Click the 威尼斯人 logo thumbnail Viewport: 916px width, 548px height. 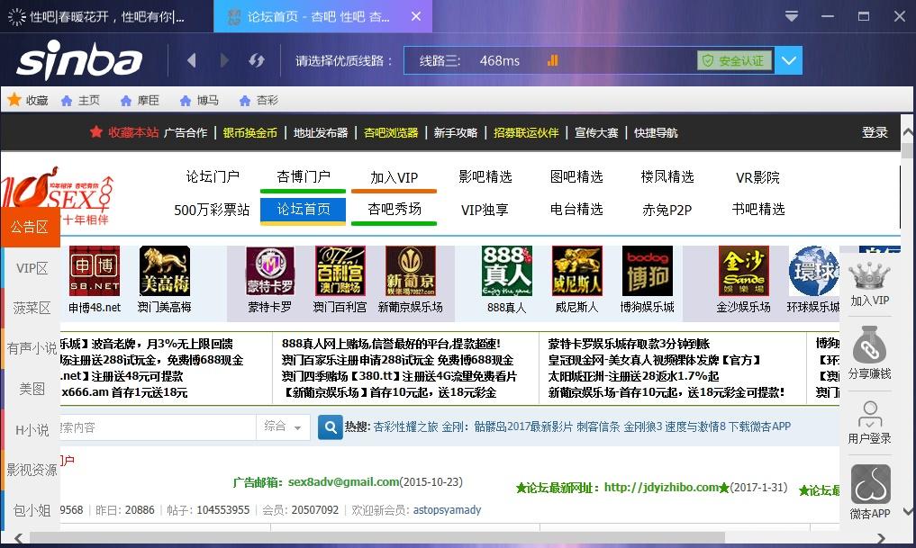pos(576,271)
